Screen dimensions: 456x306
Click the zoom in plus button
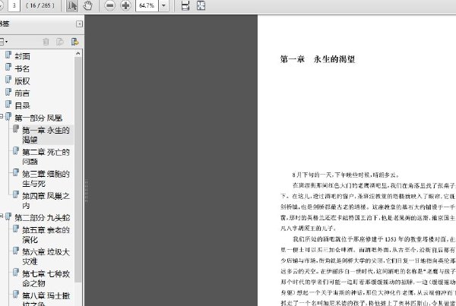[x=125, y=5]
